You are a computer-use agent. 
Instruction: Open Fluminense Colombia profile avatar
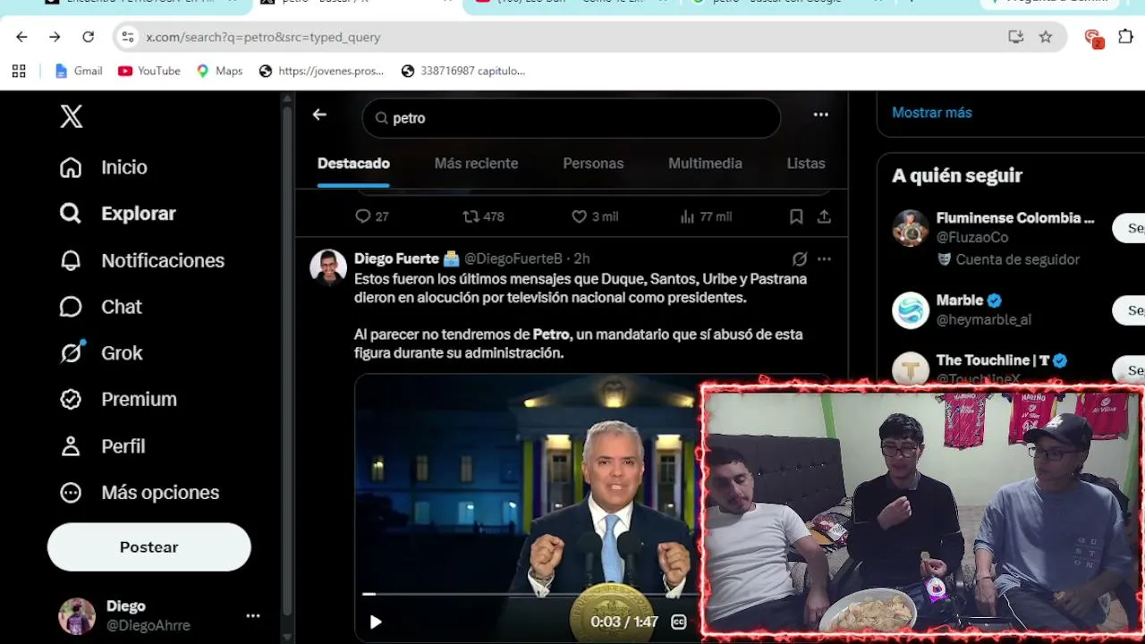[911, 228]
